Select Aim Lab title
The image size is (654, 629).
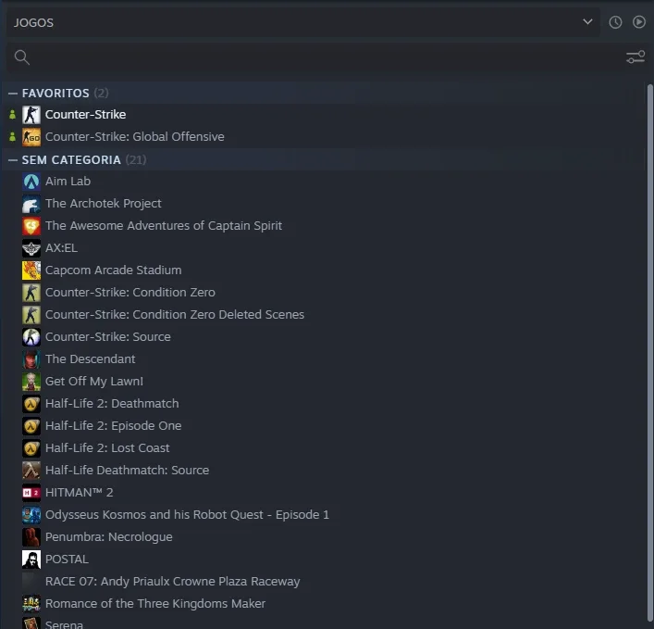coord(68,182)
